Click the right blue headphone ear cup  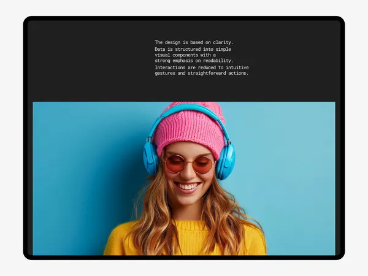click(x=225, y=162)
